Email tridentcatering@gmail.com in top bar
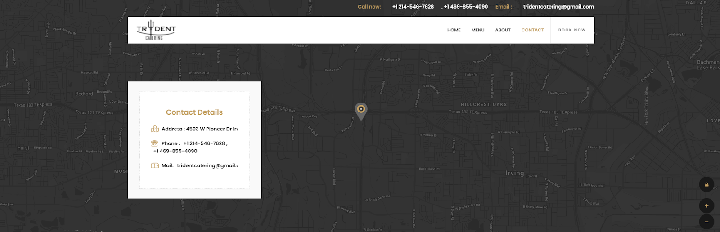This screenshot has width=720, height=232. click(x=558, y=7)
